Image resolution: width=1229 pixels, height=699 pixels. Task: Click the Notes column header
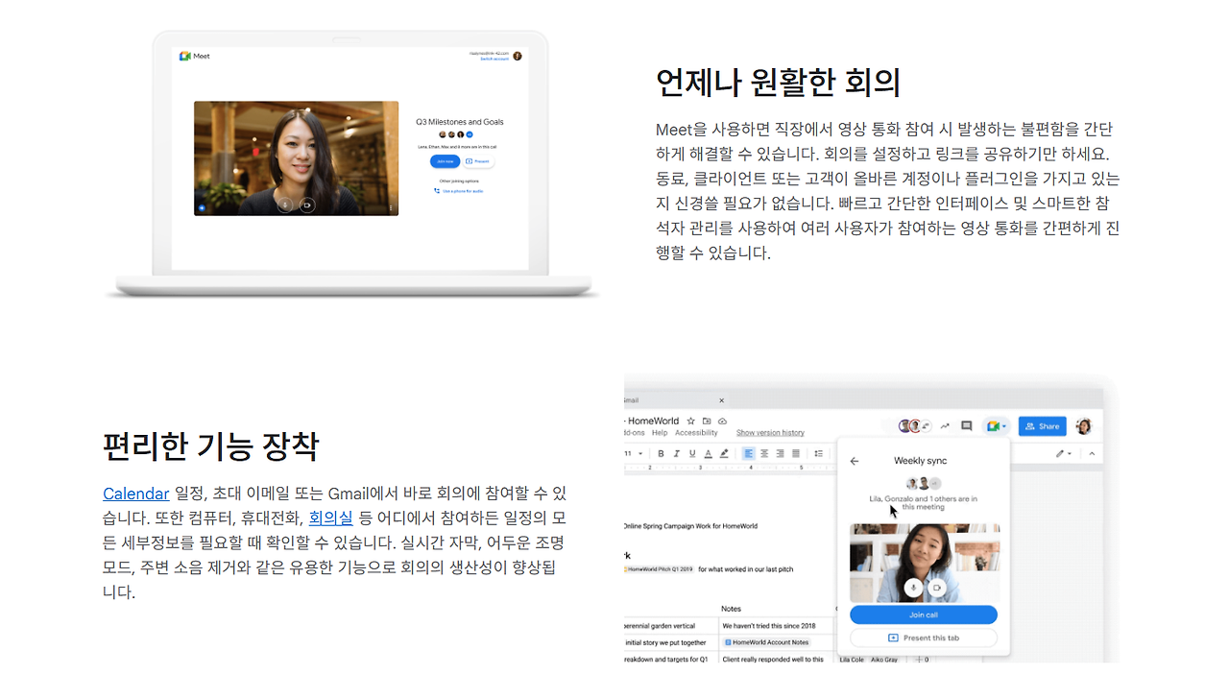pyautogui.click(x=732, y=609)
